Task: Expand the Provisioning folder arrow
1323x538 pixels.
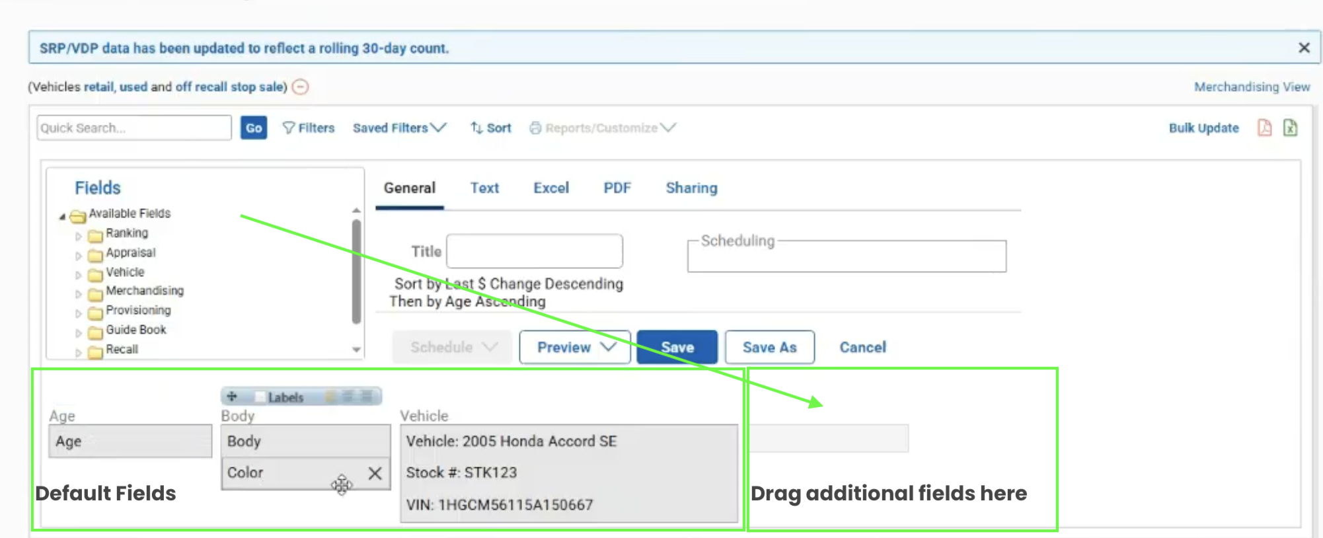Action: pos(78,313)
